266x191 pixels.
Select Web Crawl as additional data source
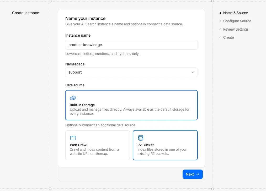coord(97,145)
